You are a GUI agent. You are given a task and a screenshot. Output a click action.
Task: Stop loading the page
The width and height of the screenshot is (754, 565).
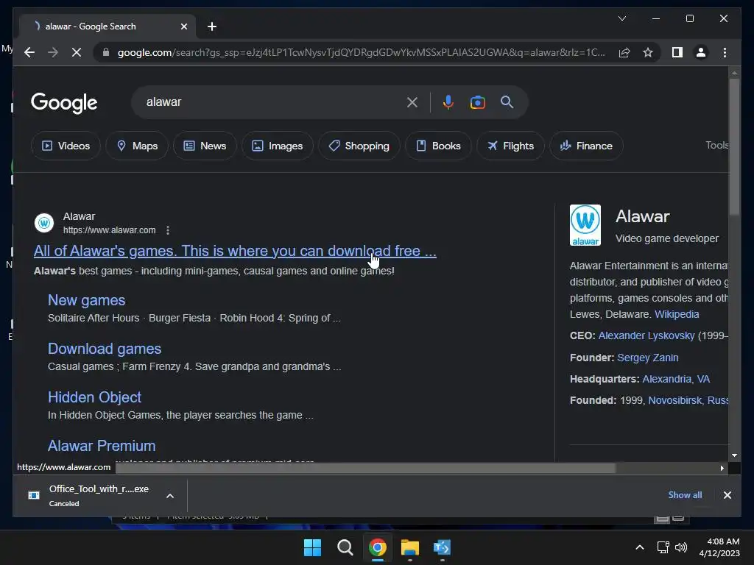(x=77, y=52)
